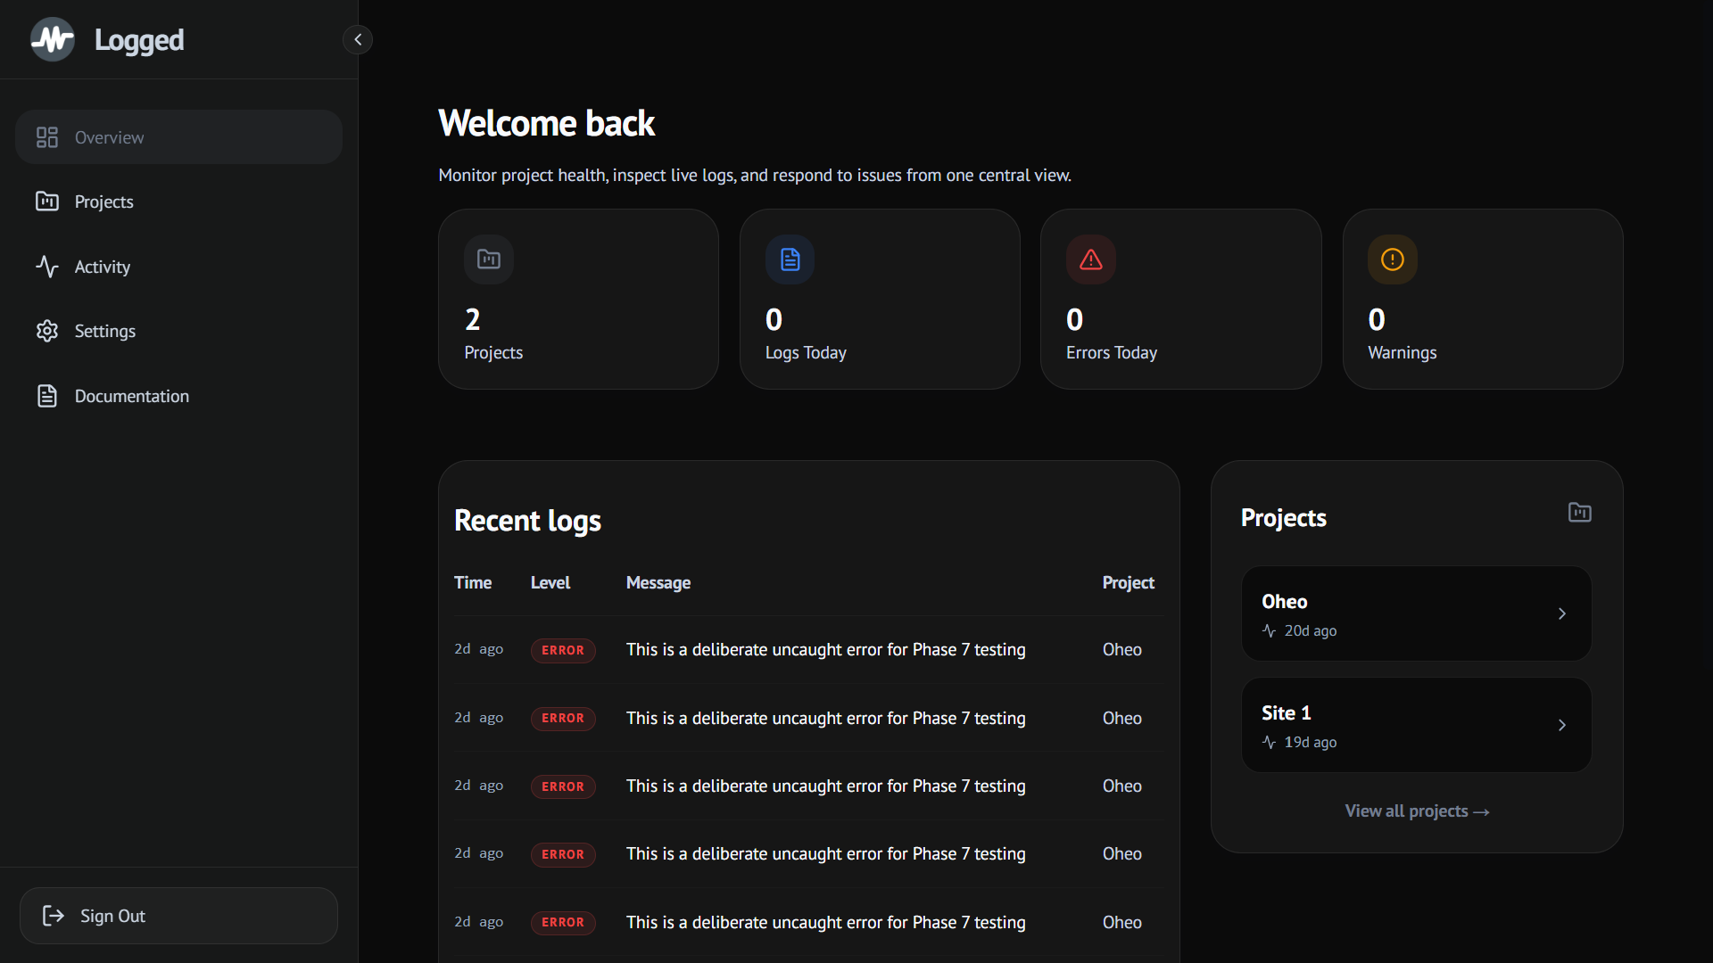1713x963 pixels.
Task: Click the chevron on the Oheo project card
Action: tap(1562, 613)
